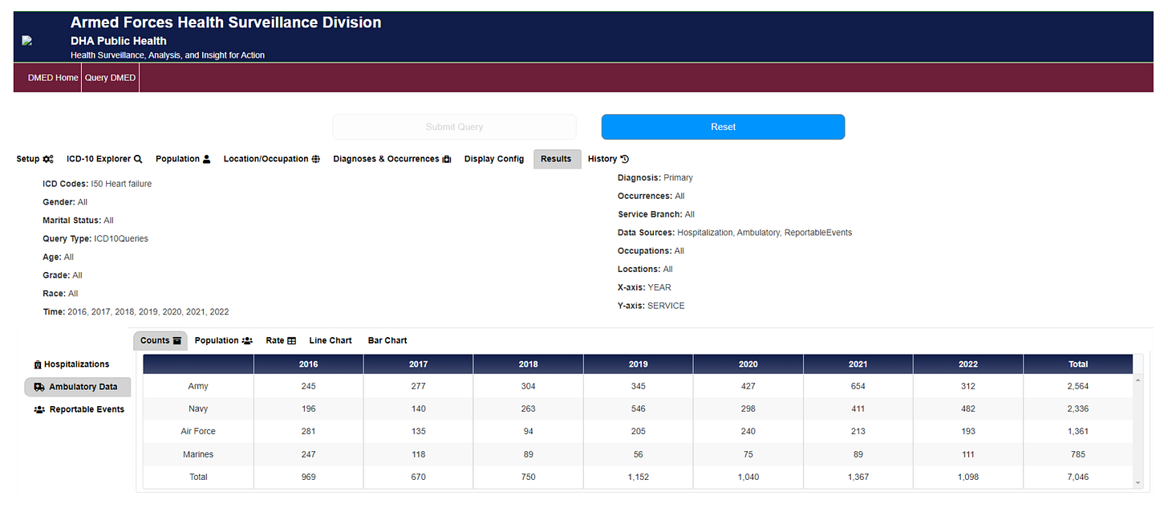Click Marines 2019 value 56
This screenshot has height=512, width=1168.
(x=638, y=454)
